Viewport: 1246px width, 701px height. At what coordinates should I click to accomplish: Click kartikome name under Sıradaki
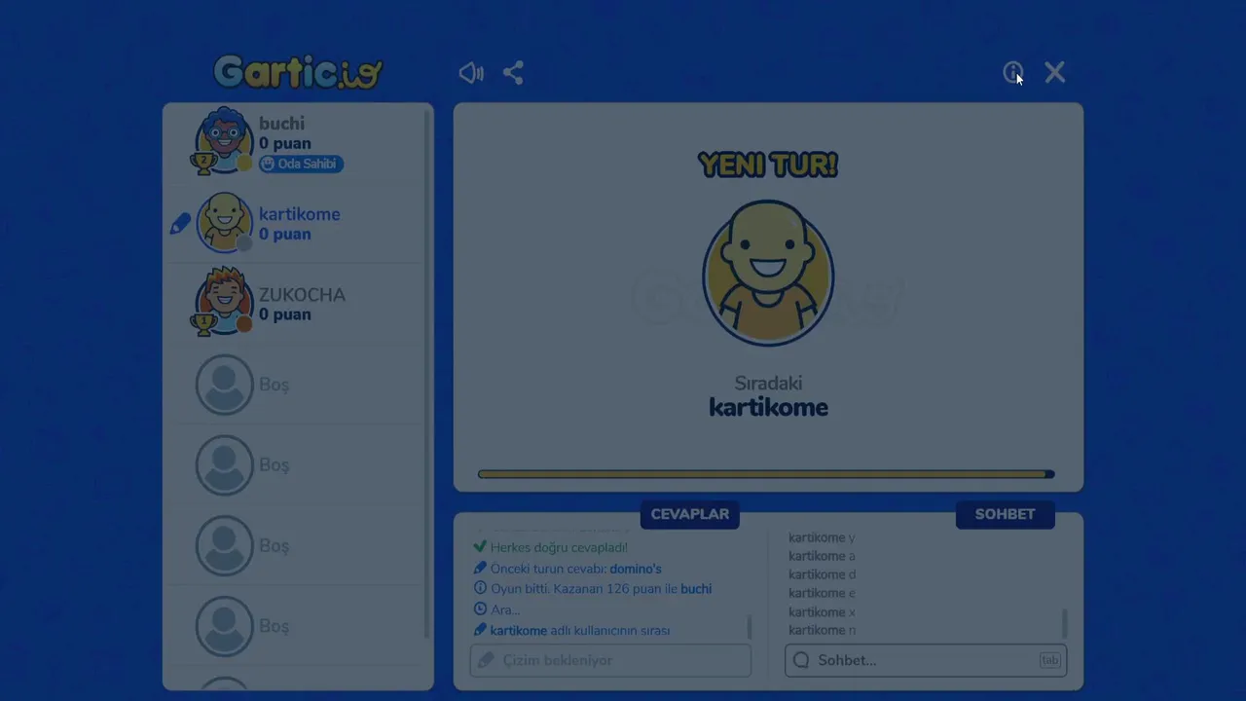(x=768, y=407)
